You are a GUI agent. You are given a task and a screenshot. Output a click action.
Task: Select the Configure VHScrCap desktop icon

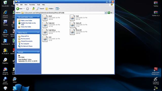click(x=156, y=81)
